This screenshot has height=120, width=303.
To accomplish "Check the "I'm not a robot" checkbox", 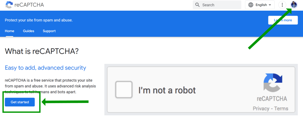I will (124, 89).
